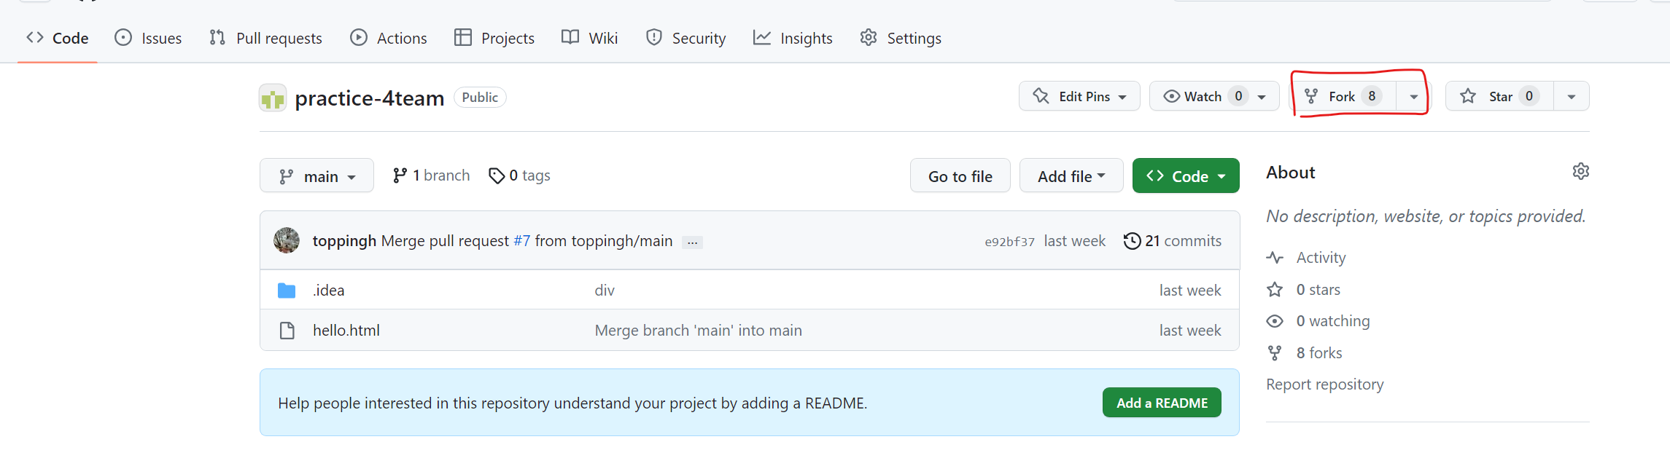The width and height of the screenshot is (1670, 450).
Task: Click 'last week' in the .idea row
Action: (x=1190, y=291)
